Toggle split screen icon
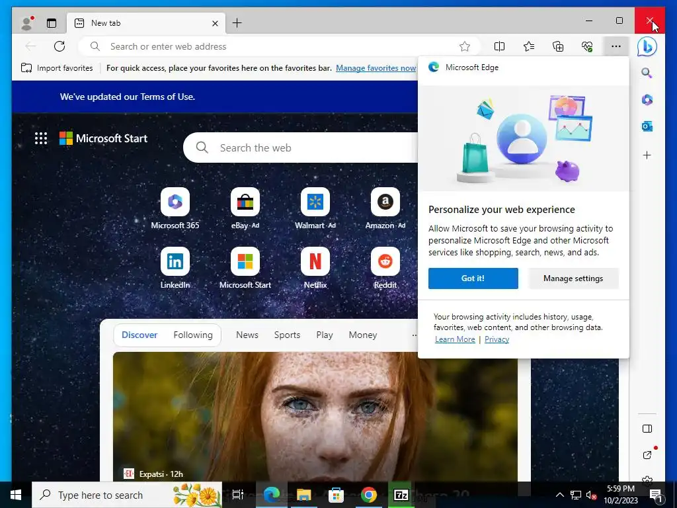The height and width of the screenshot is (508, 677). click(500, 46)
